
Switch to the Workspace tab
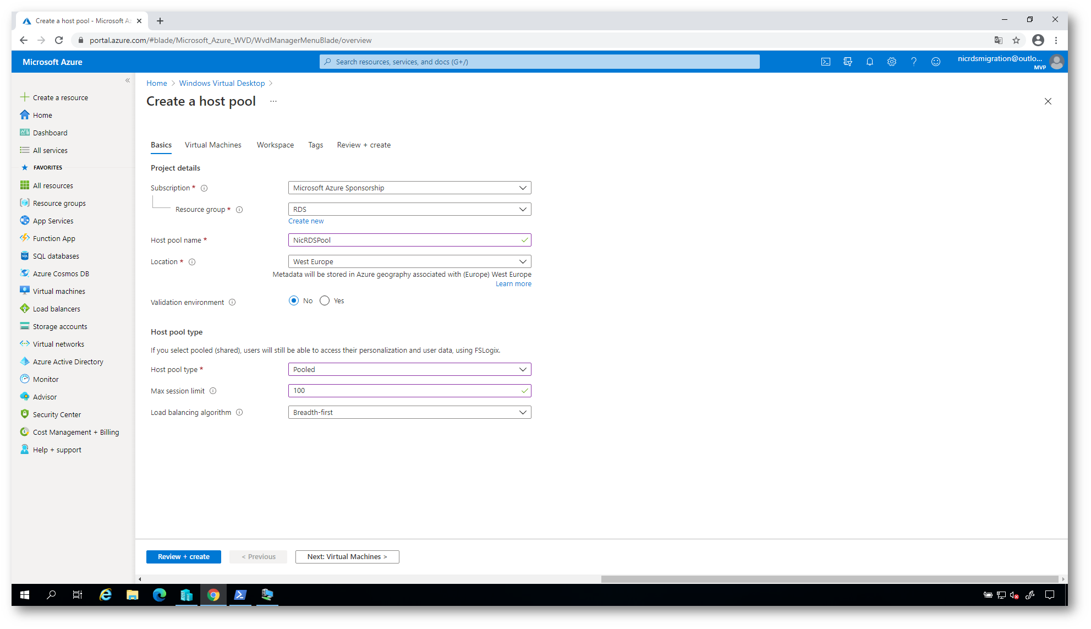275,145
